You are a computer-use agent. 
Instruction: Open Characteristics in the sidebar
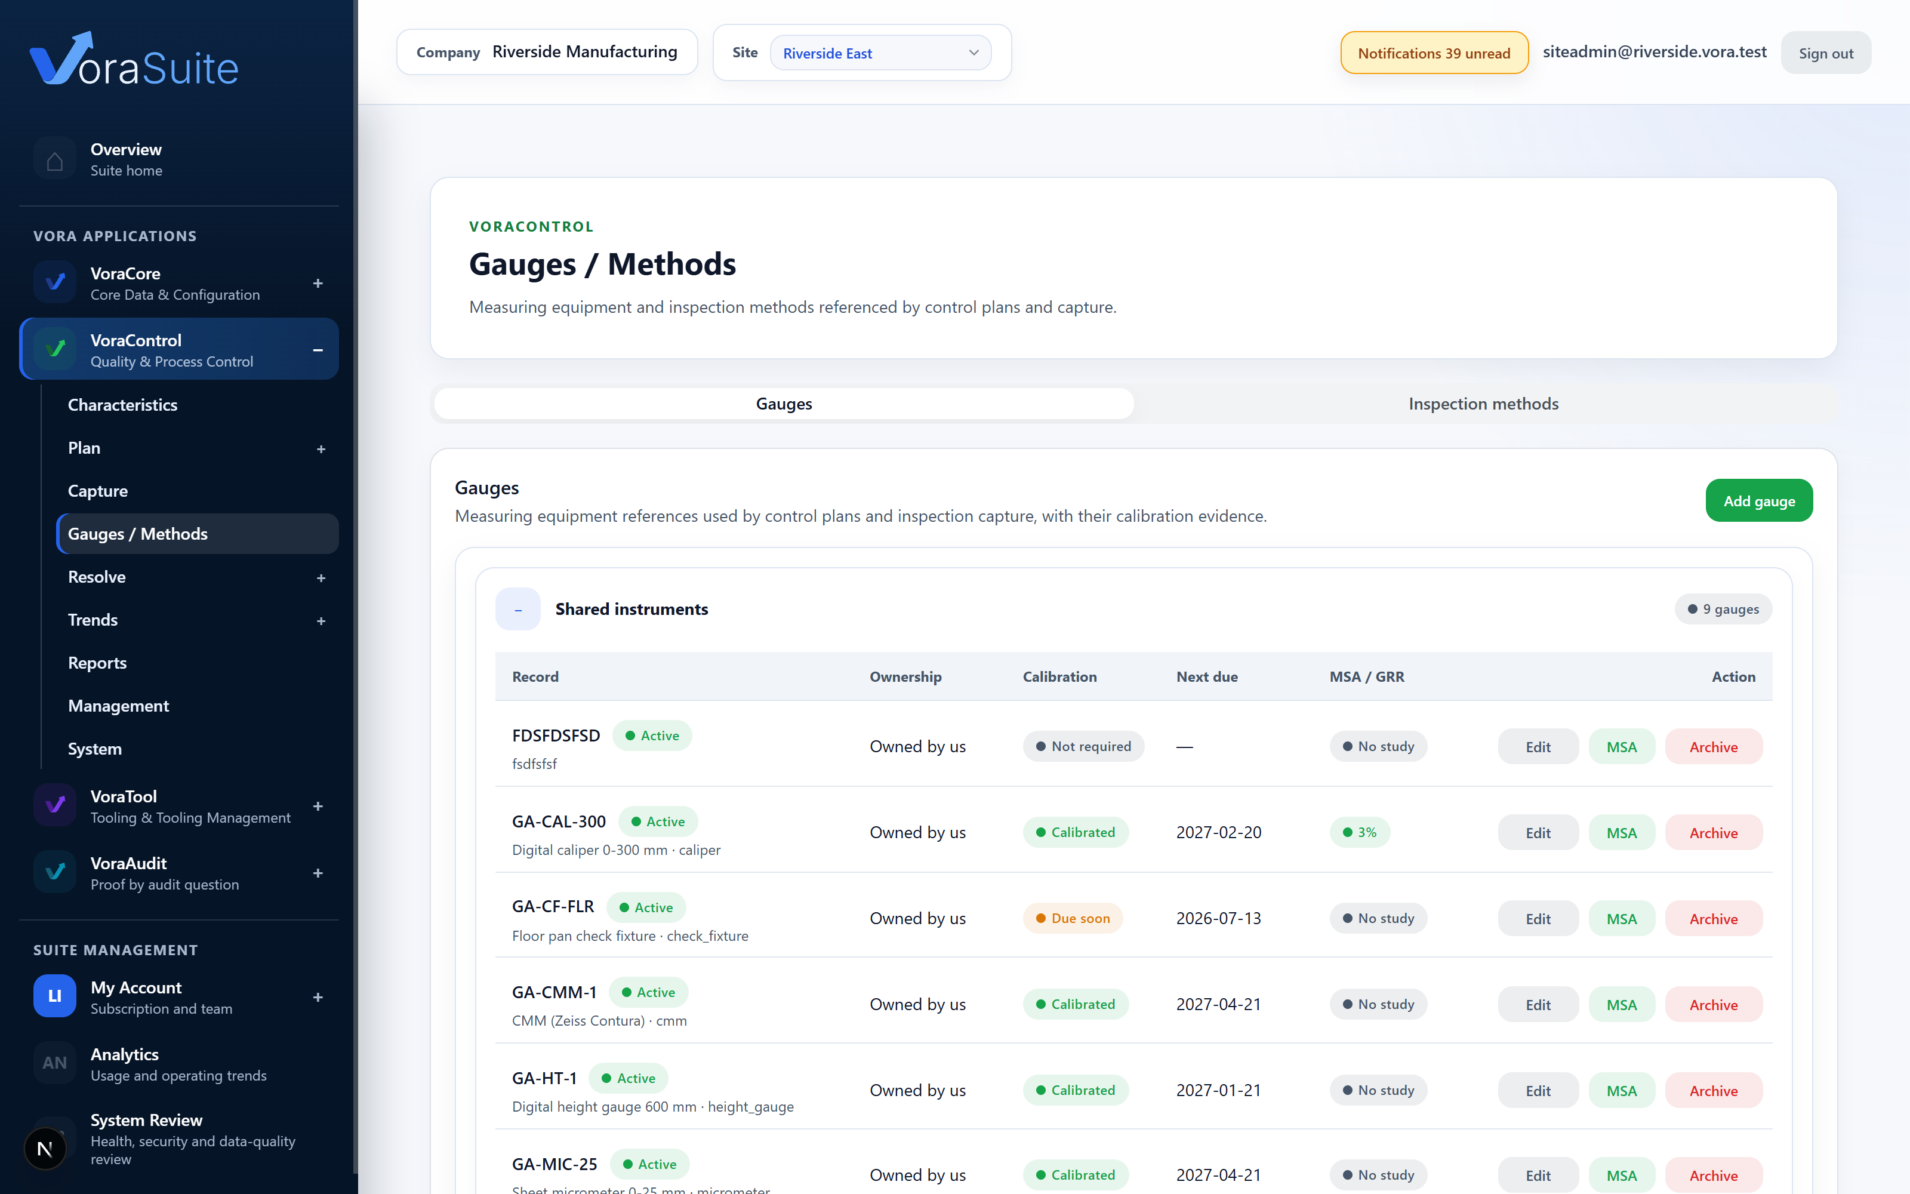click(x=198, y=405)
